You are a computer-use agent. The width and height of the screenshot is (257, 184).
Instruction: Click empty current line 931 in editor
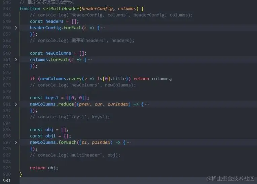138,181
